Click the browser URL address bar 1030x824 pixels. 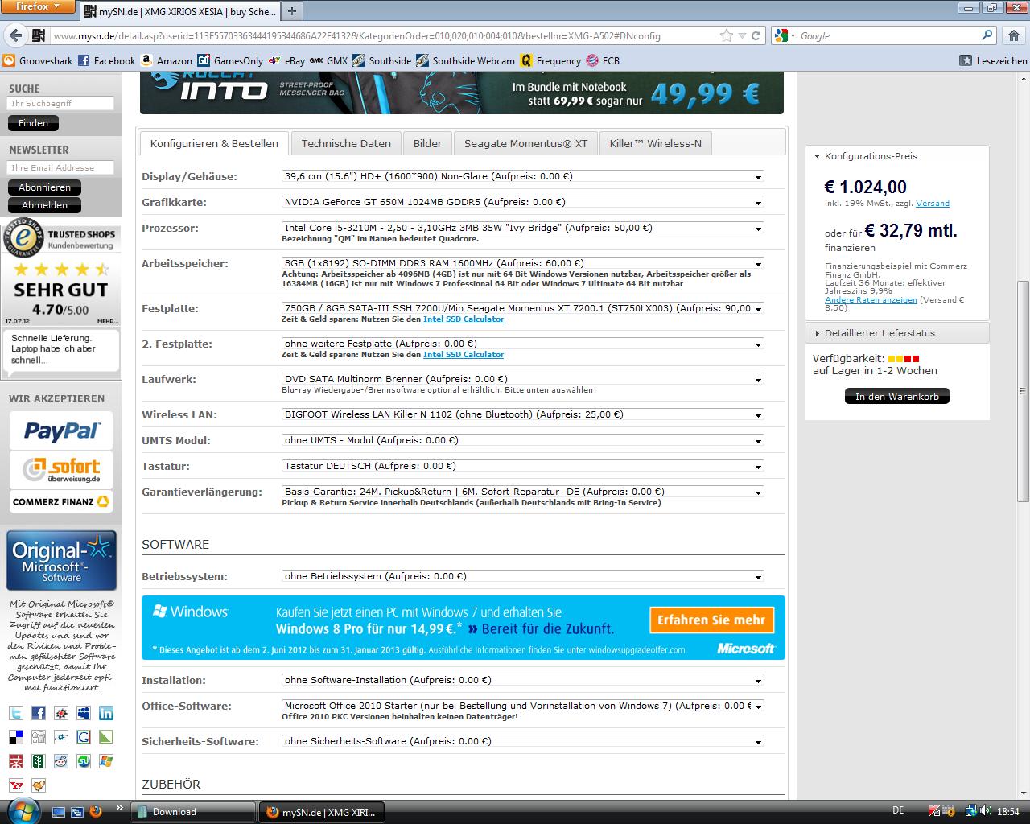click(382, 35)
